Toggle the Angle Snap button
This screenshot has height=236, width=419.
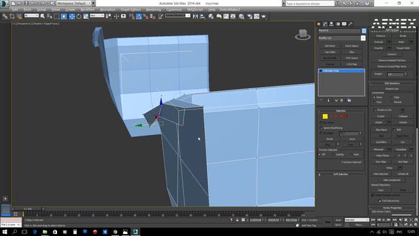click(x=139, y=16)
